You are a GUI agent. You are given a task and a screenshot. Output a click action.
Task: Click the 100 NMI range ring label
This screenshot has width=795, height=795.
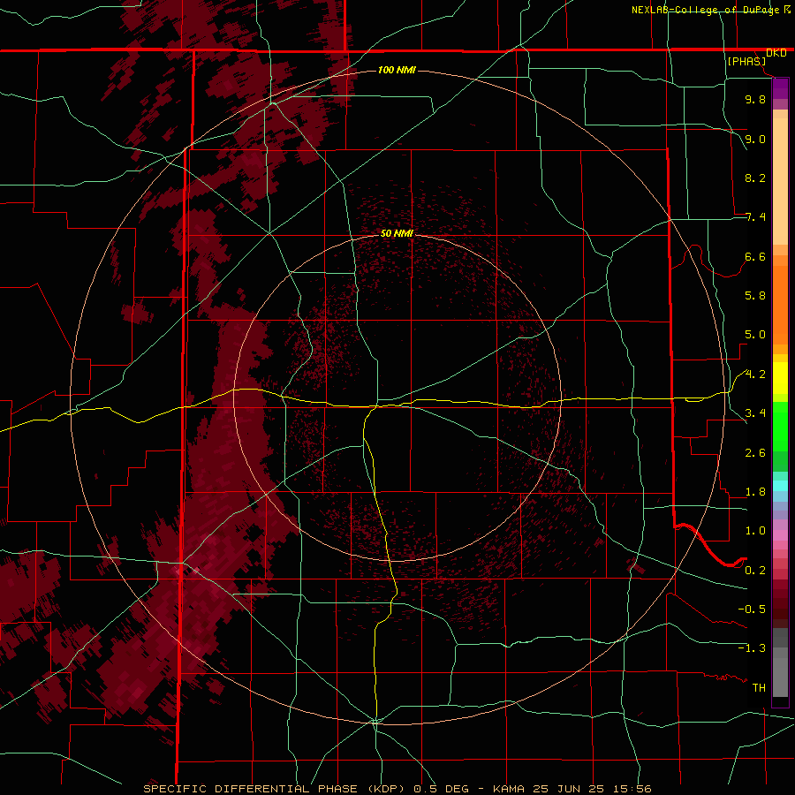pos(397,70)
